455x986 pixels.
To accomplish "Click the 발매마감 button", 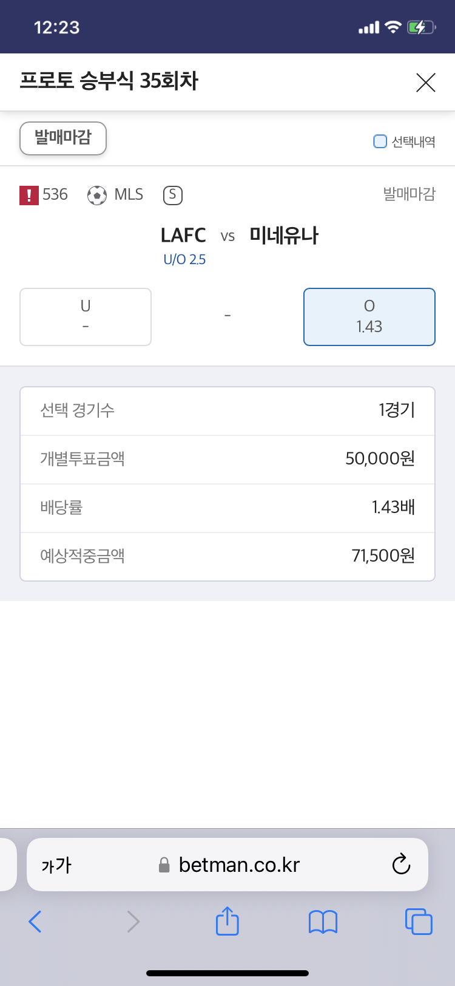I will 63,138.
